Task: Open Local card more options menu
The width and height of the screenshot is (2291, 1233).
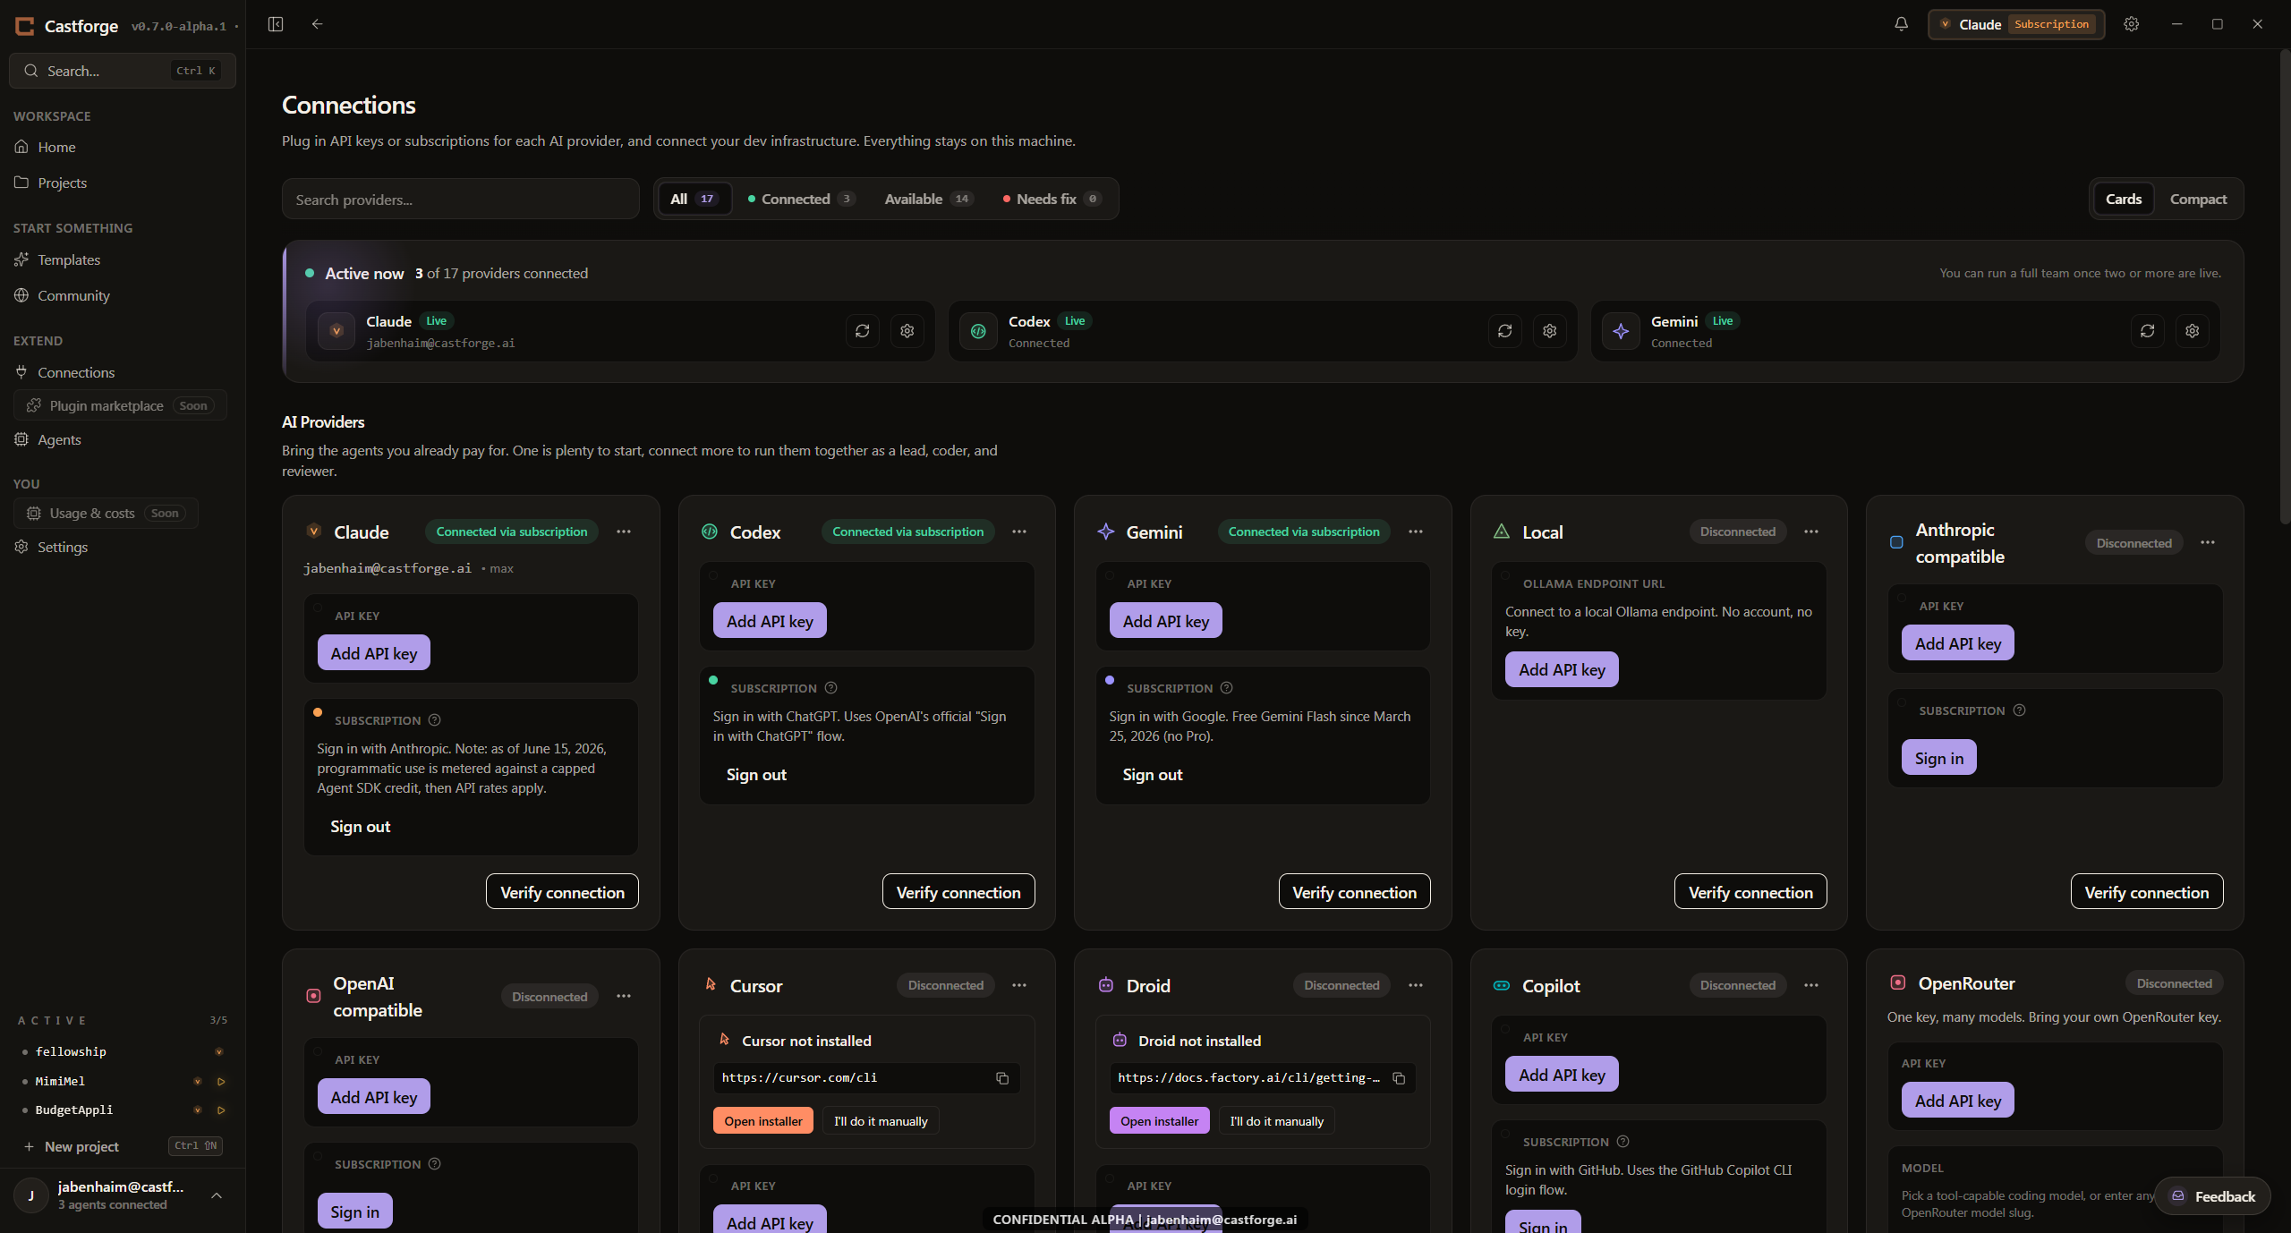Action: click(1811, 531)
